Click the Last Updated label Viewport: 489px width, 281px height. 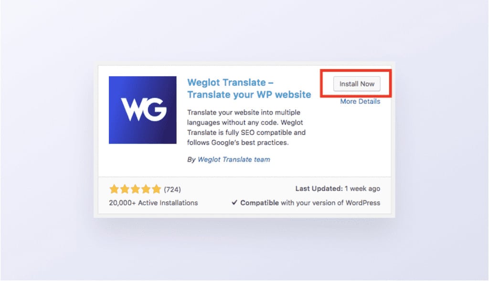tap(319, 188)
